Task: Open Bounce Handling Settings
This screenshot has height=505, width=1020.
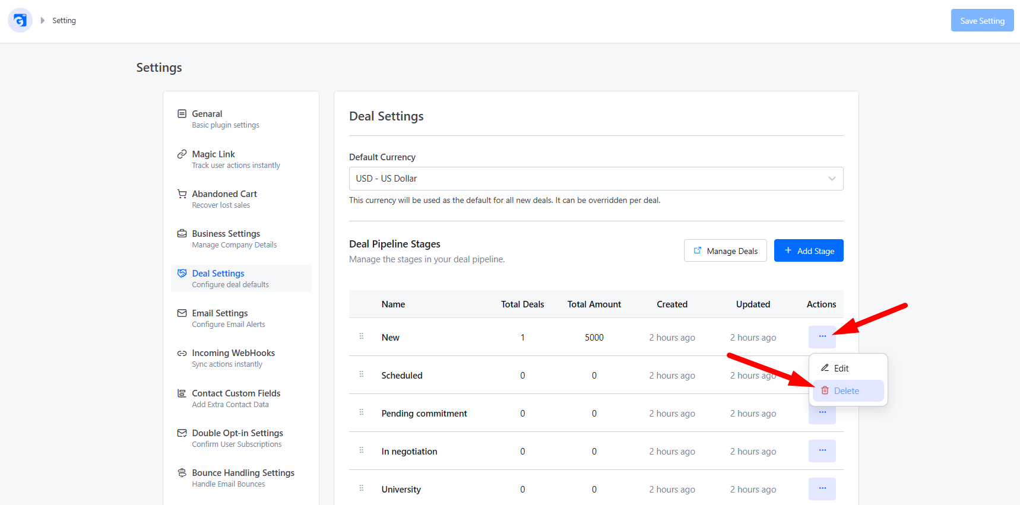Action: coord(241,478)
